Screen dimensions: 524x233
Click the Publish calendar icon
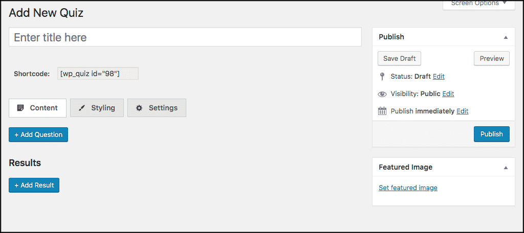click(x=382, y=111)
